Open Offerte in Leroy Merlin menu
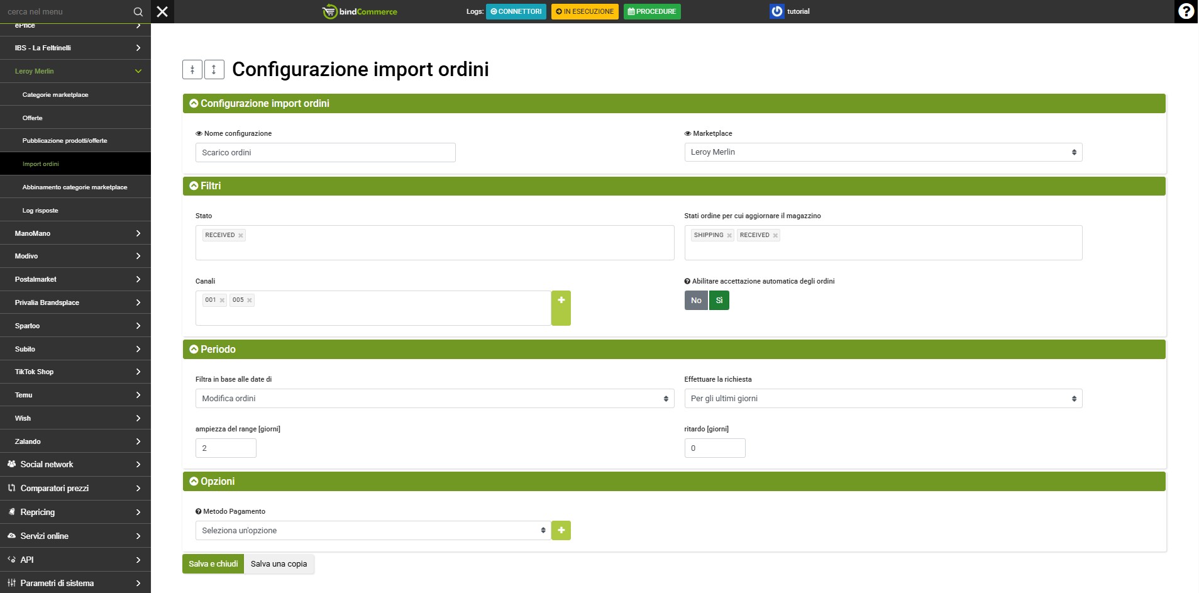1199x593 pixels. 33,118
